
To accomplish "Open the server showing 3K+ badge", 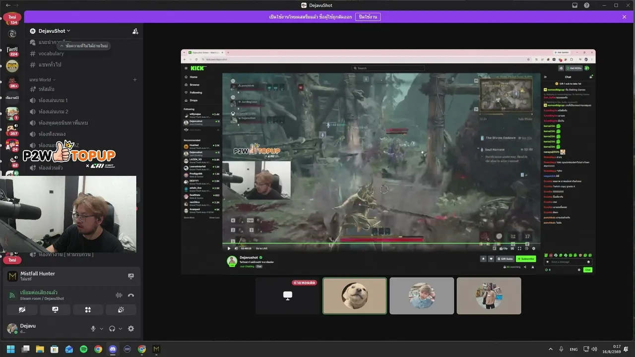I will (x=12, y=82).
